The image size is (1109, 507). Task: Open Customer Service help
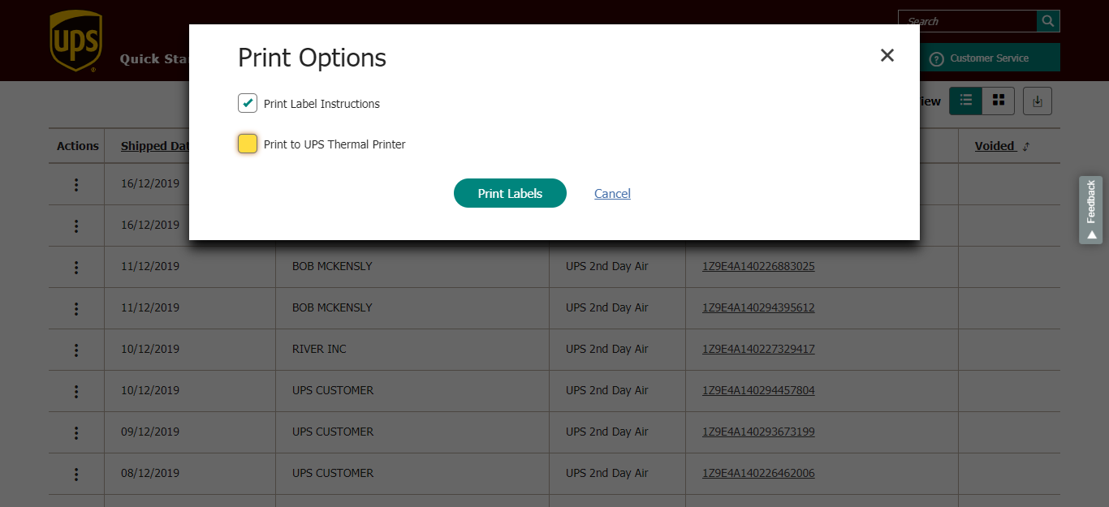(x=988, y=58)
